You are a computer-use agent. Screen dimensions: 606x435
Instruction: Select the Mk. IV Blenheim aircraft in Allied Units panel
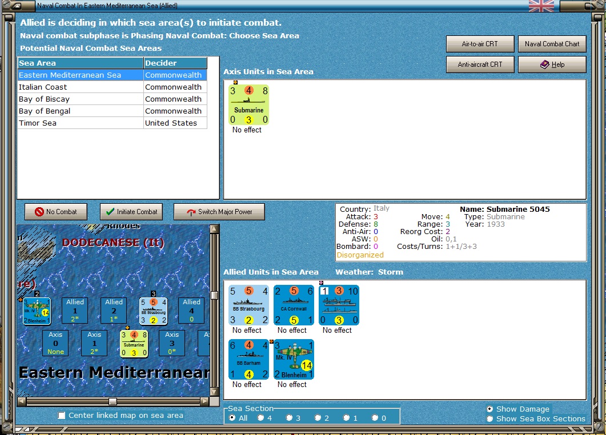tap(294, 359)
